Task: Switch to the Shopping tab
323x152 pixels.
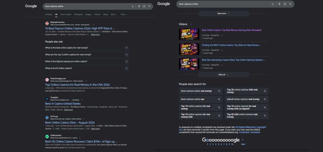Action: [78, 14]
